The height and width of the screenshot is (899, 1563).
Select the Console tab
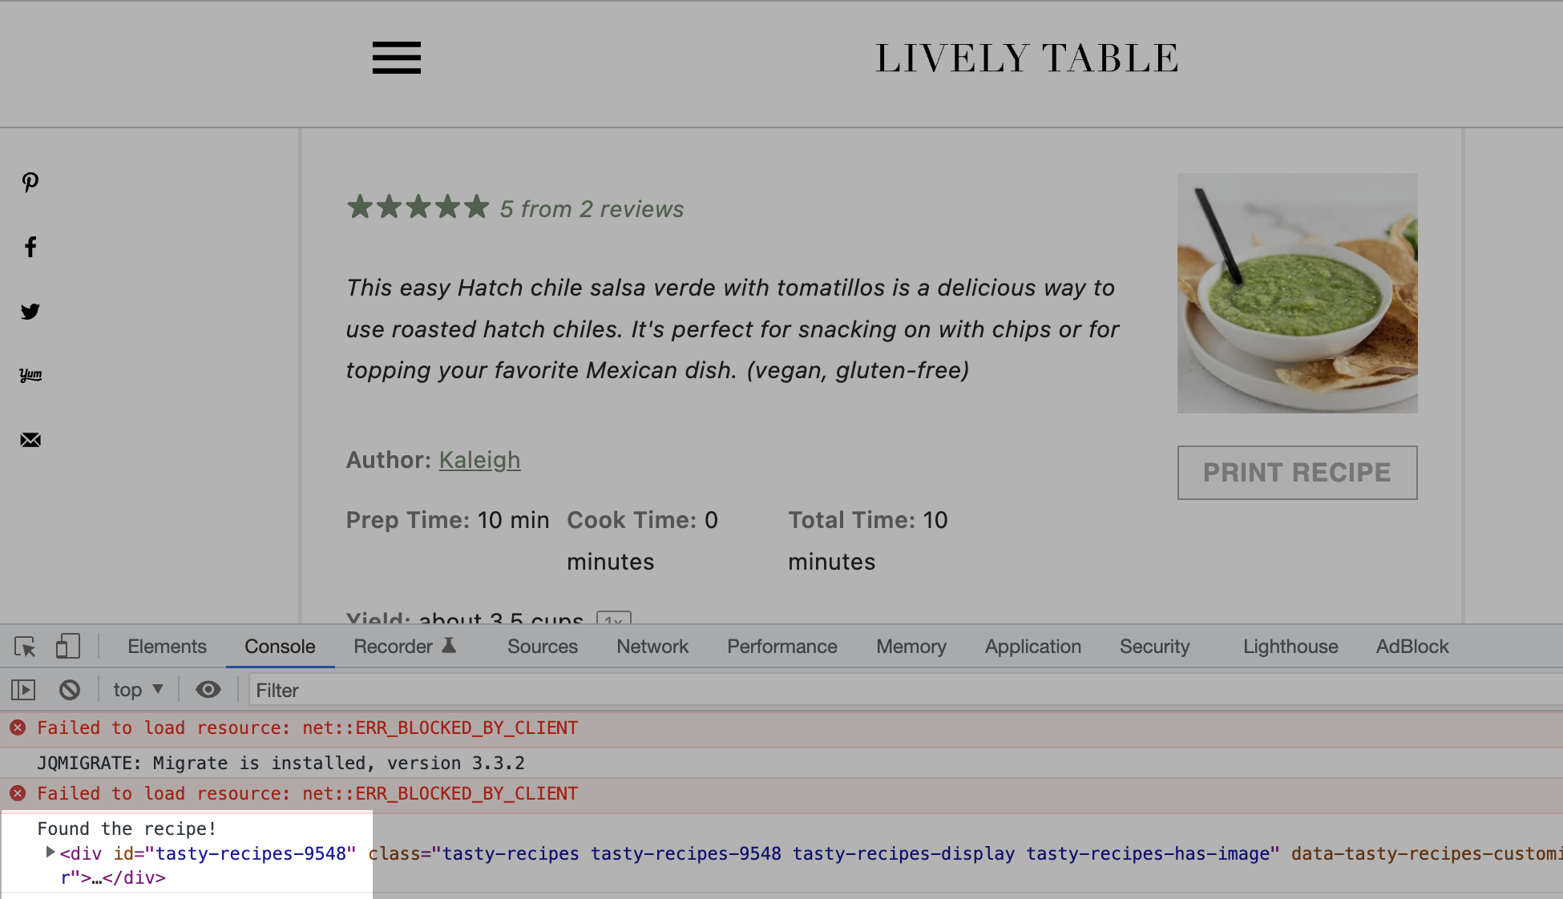[280, 647]
